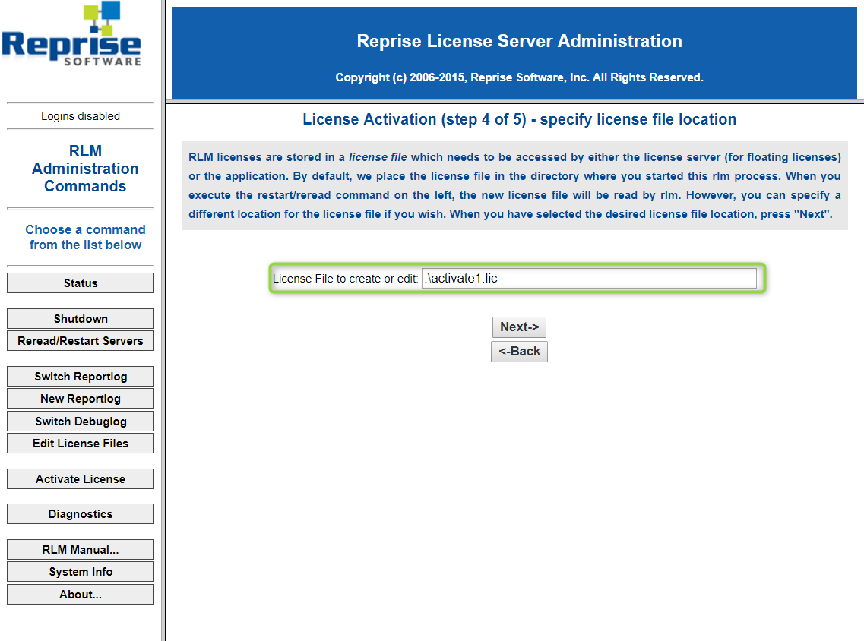Open Edit License Files

tap(81, 444)
